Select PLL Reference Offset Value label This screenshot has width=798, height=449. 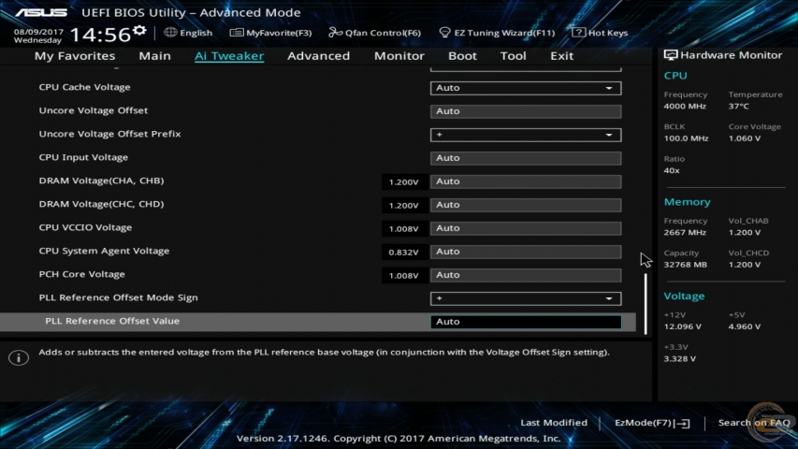coord(112,321)
